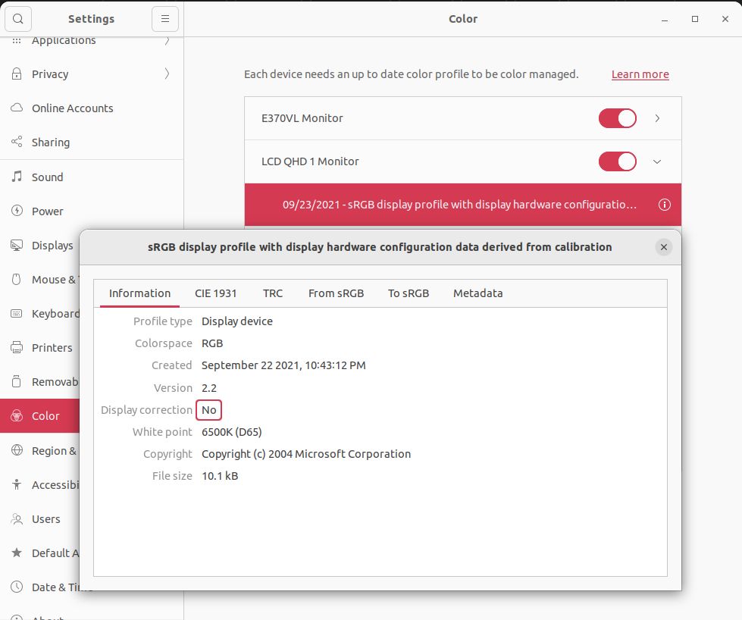The width and height of the screenshot is (742, 620).
Task: Click the search icon in Settings header
Action: click(18, 19)
